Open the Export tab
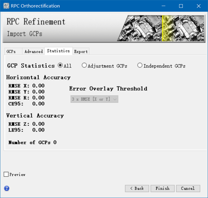 [x=81, y=51]
